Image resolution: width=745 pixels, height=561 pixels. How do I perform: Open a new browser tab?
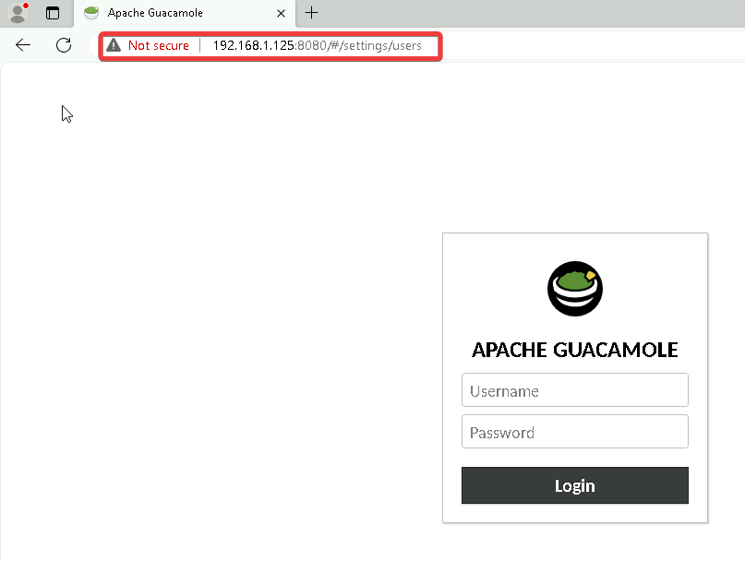(311, 13)
